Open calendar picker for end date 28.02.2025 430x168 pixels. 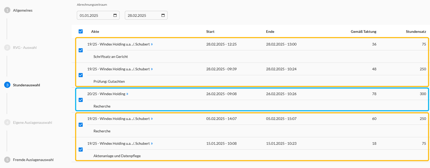point(163,16)
